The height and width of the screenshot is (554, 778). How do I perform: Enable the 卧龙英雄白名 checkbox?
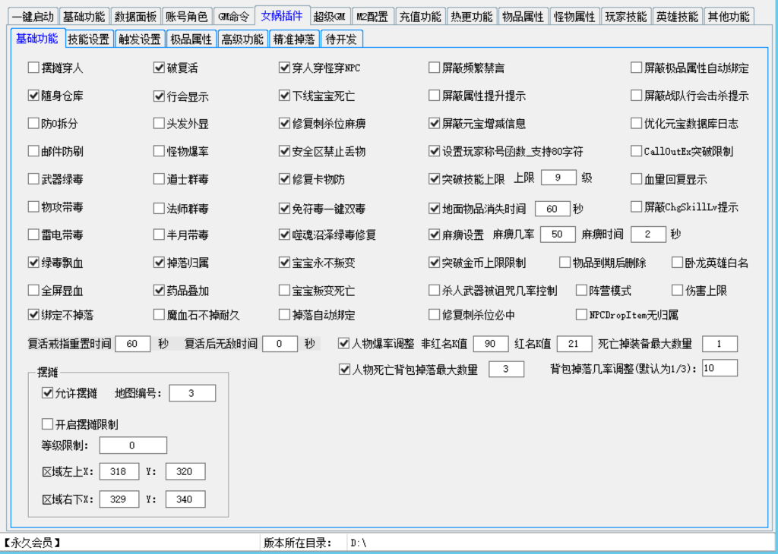click(676, 263)
